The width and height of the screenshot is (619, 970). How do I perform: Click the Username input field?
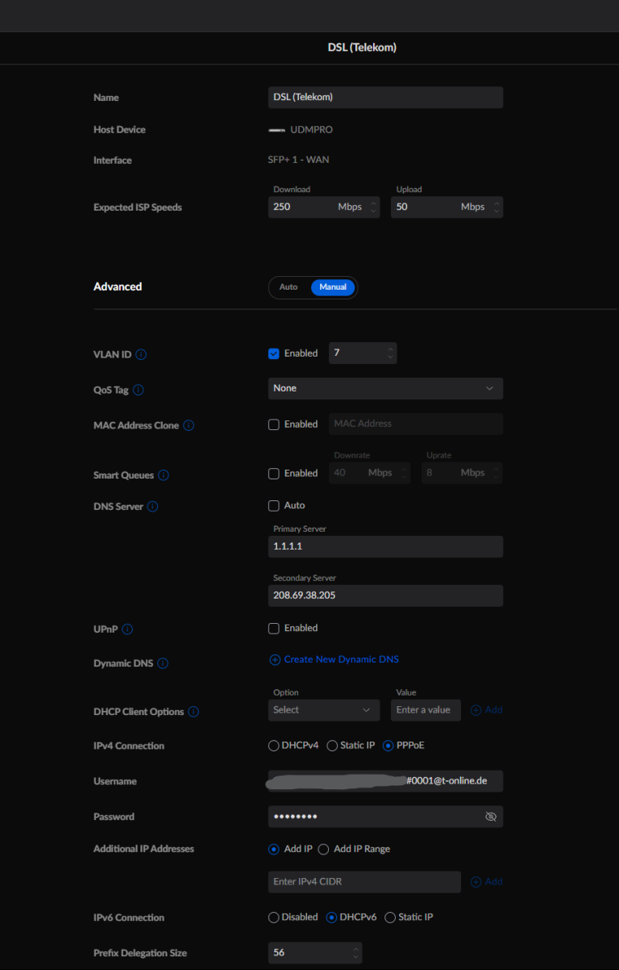point(385,781)
